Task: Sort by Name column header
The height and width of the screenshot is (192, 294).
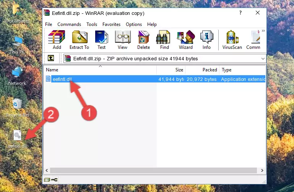Action: (101, 70)
